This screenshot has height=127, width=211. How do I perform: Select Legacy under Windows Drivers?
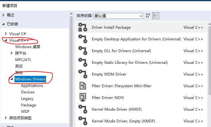(x=27, y=99)
